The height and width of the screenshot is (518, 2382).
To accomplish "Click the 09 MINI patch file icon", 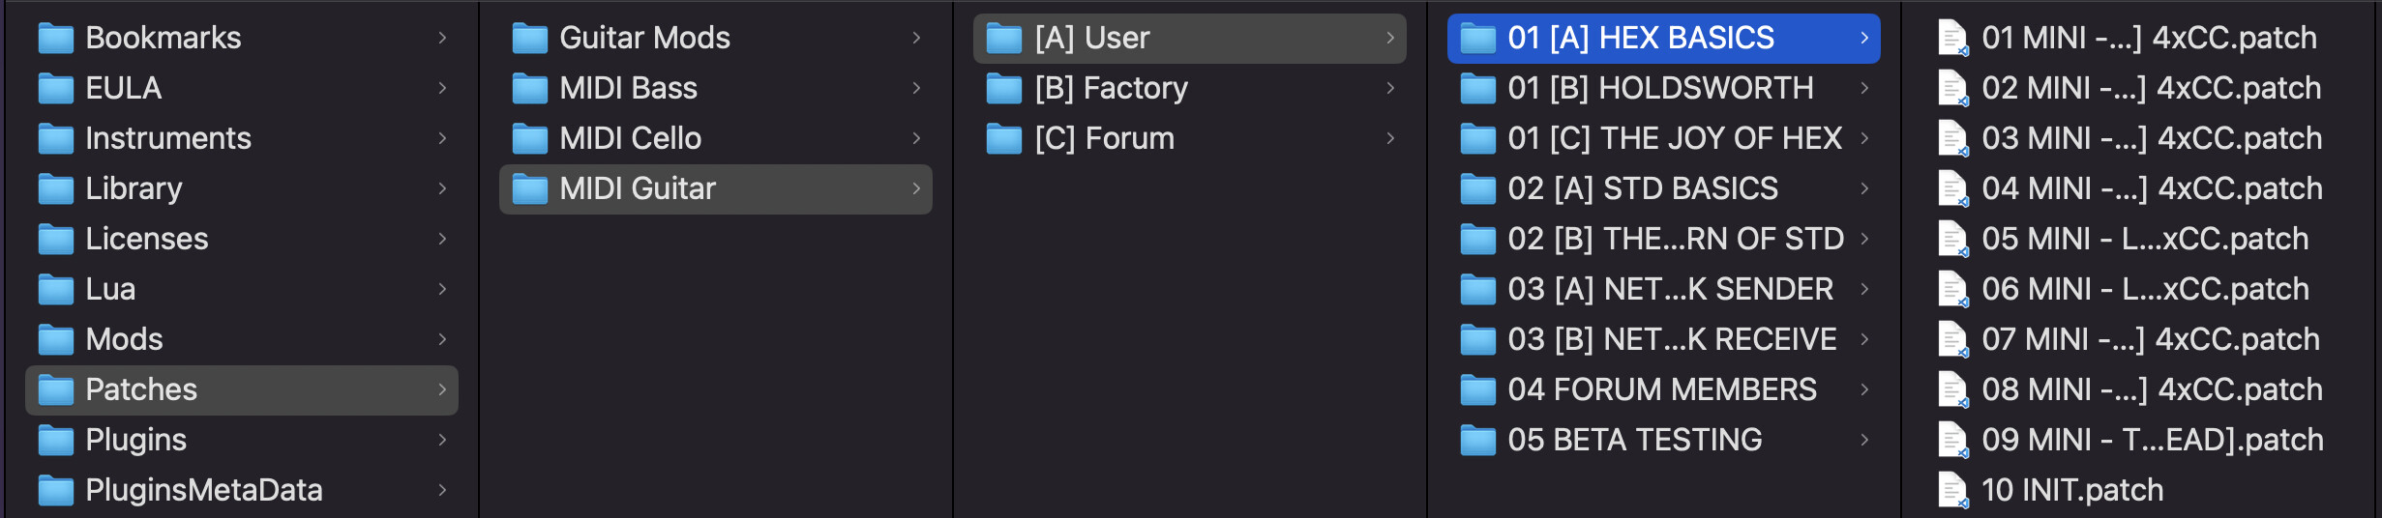I will pyautogui.click(x=1952, y=441).
